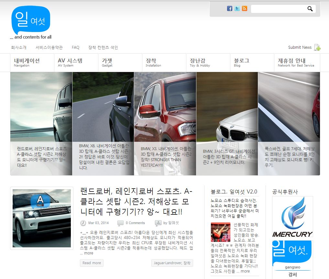Screen dimensions: 329x279
Task: Click the clock icon beside Mar 03, 2014
Action: tap(83, 223)
